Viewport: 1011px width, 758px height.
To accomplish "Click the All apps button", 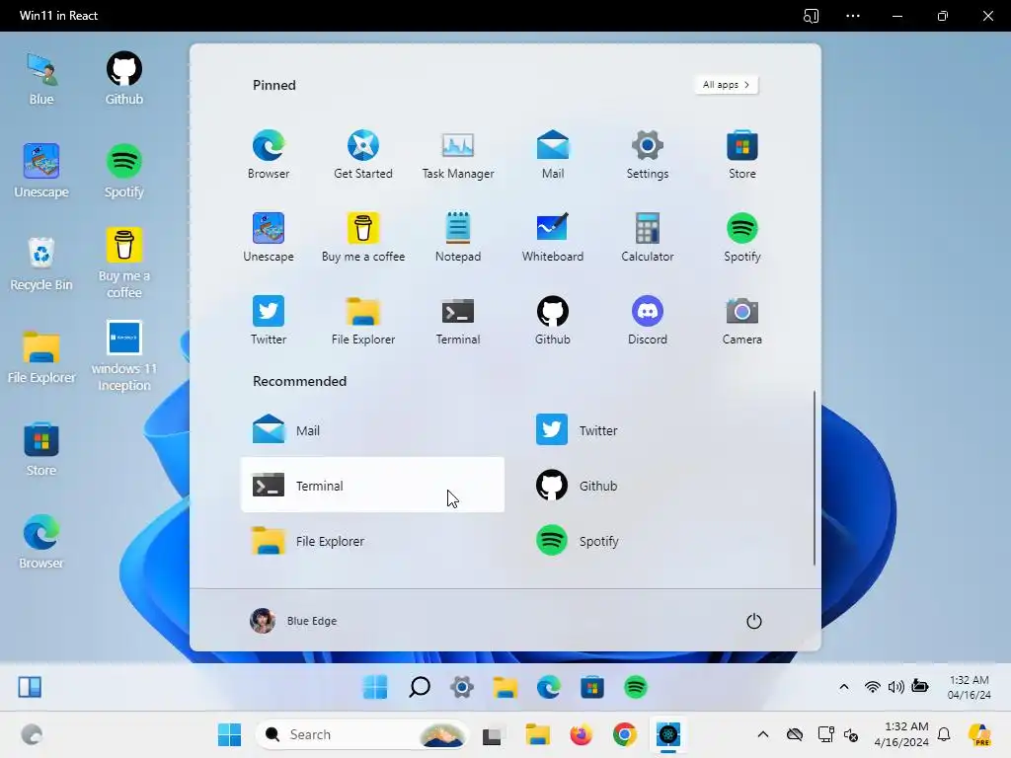I will (726, 85).
